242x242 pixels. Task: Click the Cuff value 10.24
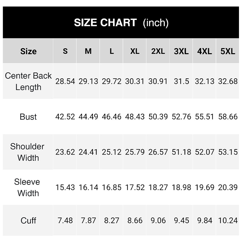pyautogui.click(x=228, y=221)
